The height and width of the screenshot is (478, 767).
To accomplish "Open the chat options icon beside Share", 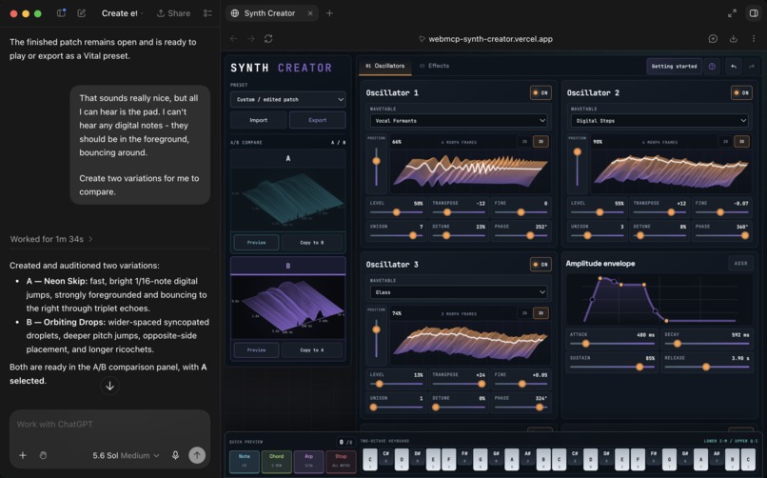I will [207, 13].
